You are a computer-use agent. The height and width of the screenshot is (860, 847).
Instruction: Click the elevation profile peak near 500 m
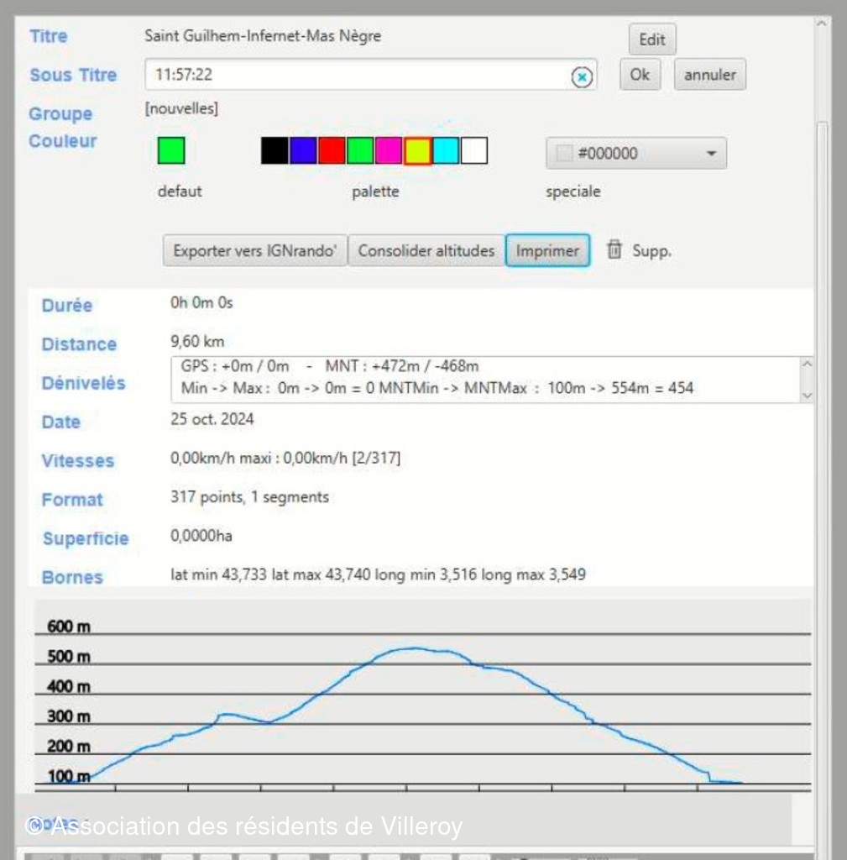click(411, 648)
